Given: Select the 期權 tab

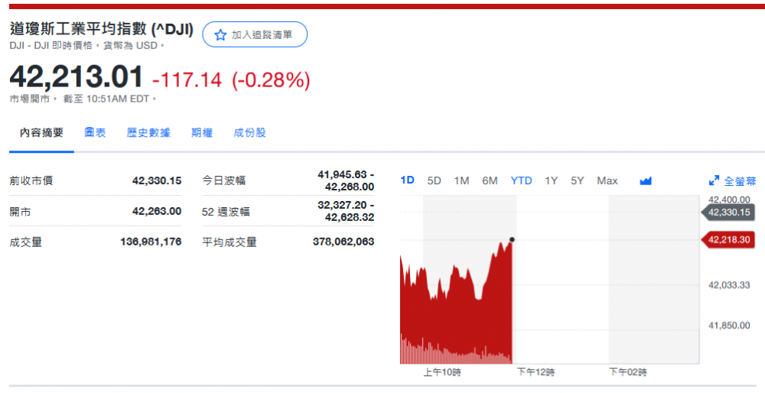Looking at the screenshot, I should click(202, 132).
